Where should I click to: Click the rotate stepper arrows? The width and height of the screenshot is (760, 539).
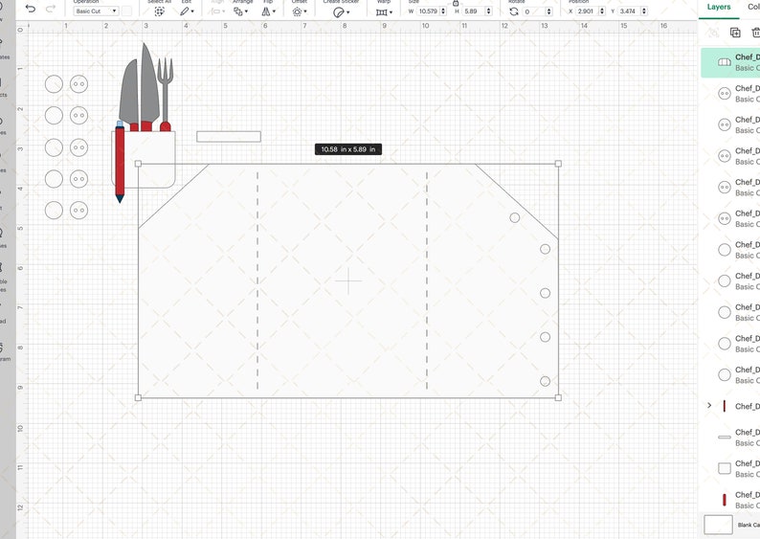pyautogui.click(x=548, y=11)
